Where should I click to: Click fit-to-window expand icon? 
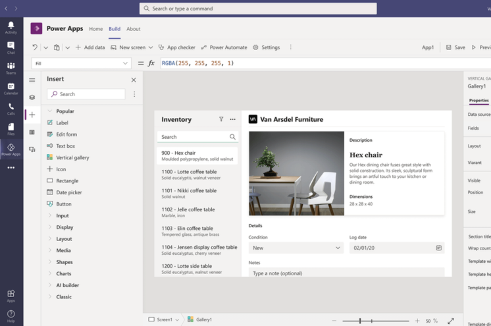point(451,321)
